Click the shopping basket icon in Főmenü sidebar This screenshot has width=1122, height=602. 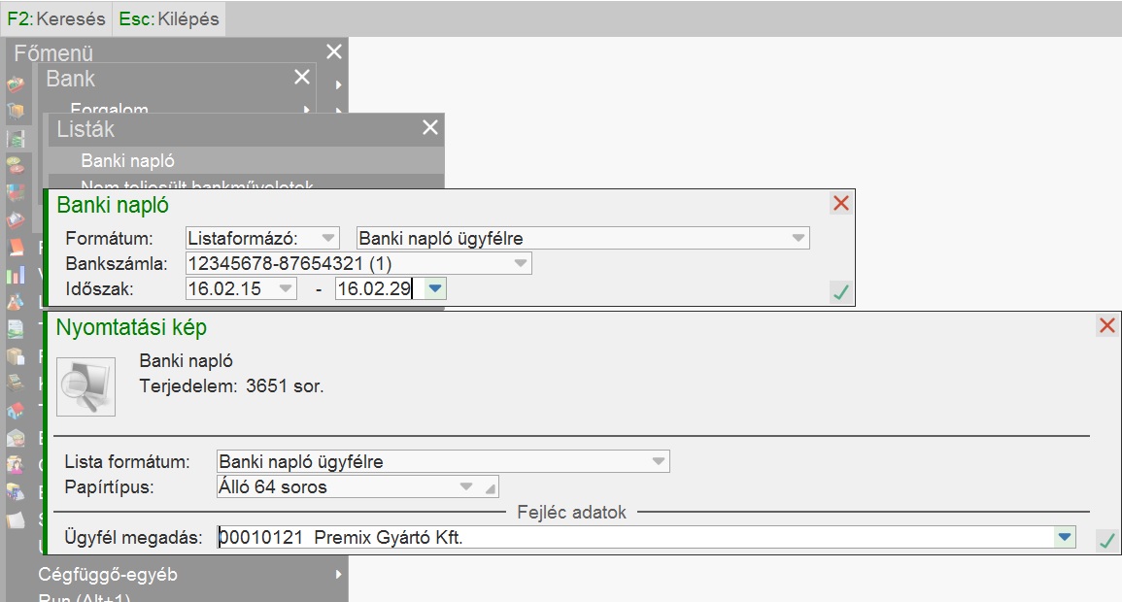pyautogui.click(x=16, y=85)
